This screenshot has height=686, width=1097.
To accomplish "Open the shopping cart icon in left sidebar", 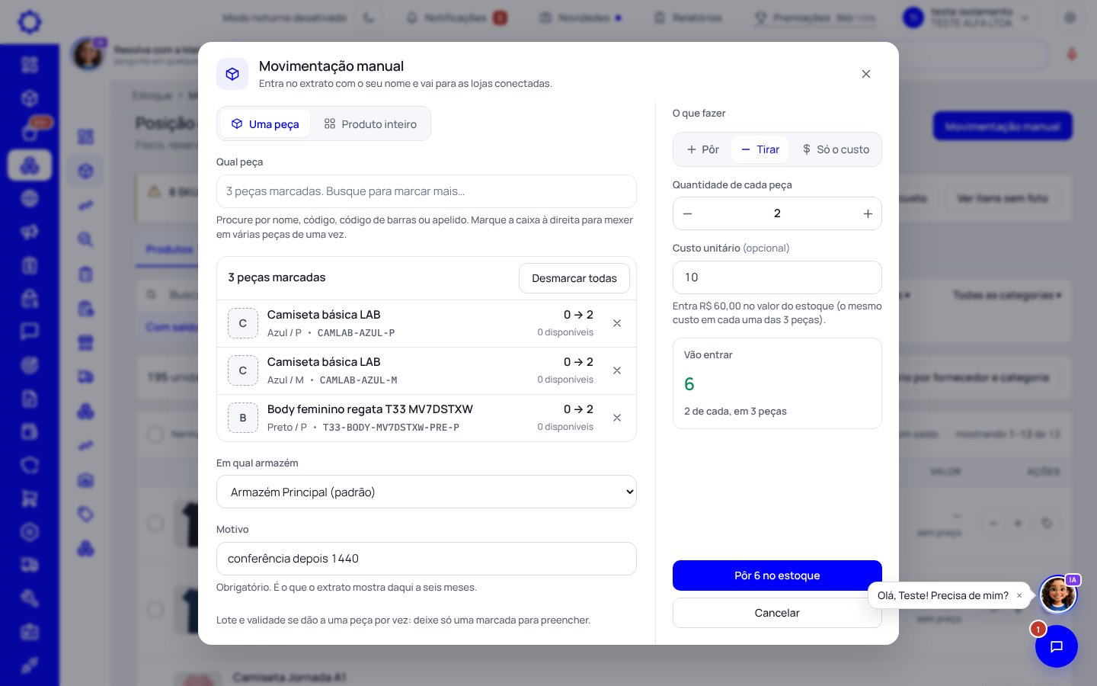I will tap(30, 498).
